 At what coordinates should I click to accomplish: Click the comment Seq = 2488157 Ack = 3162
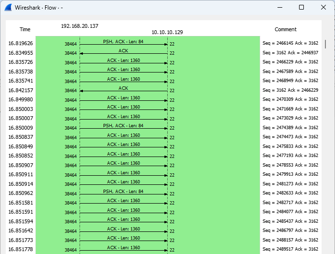point(290,240)
